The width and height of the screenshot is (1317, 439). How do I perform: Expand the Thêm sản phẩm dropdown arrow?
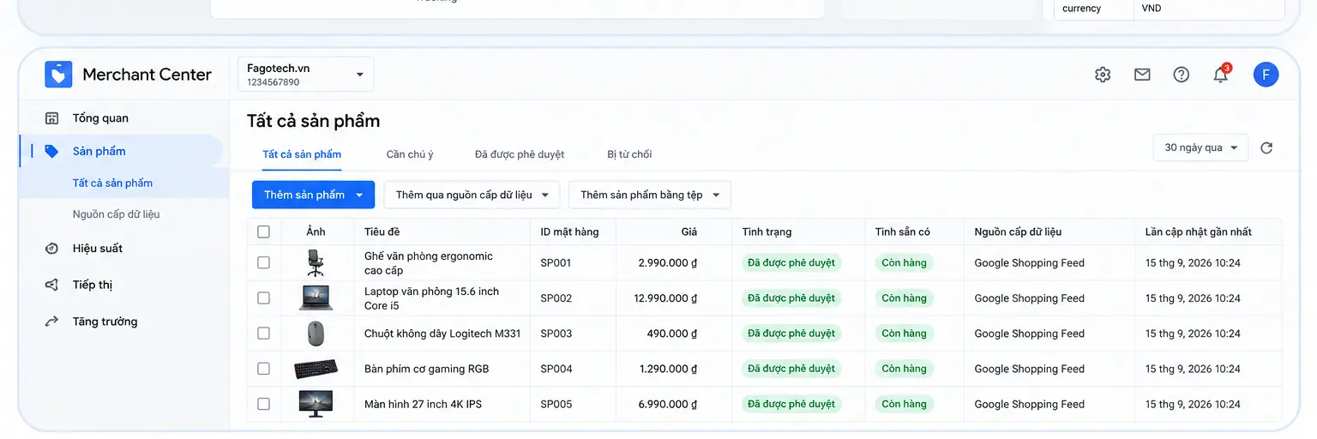click(359, 195)
